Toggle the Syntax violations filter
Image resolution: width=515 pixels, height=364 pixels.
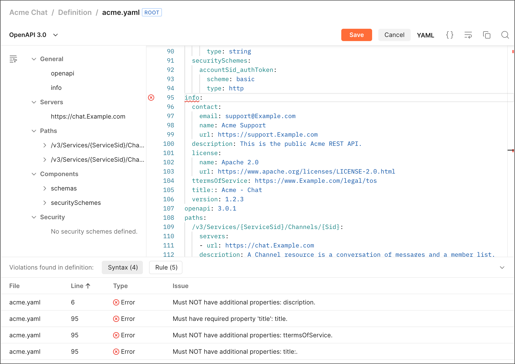(122, 267)
